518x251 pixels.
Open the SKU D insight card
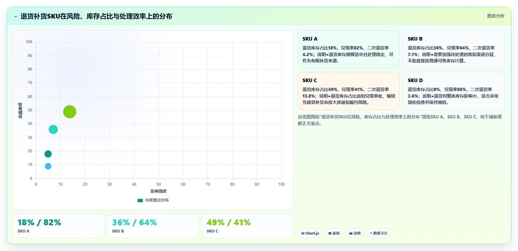point(454,91)
